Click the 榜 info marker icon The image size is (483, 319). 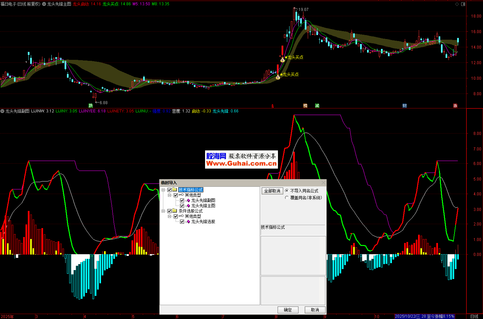tap(305, 105)
